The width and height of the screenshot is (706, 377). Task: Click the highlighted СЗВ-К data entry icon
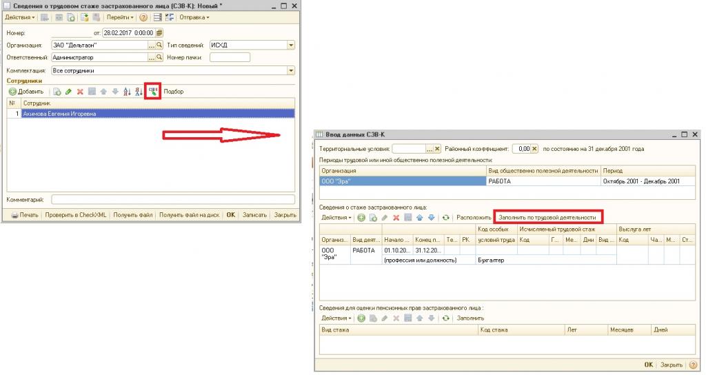click(x=153, y=91)
